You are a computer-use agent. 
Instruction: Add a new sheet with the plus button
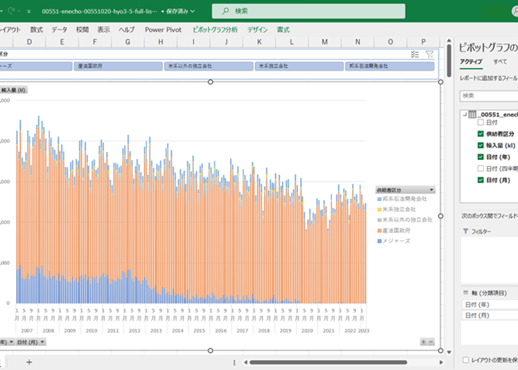coord(29,362)
